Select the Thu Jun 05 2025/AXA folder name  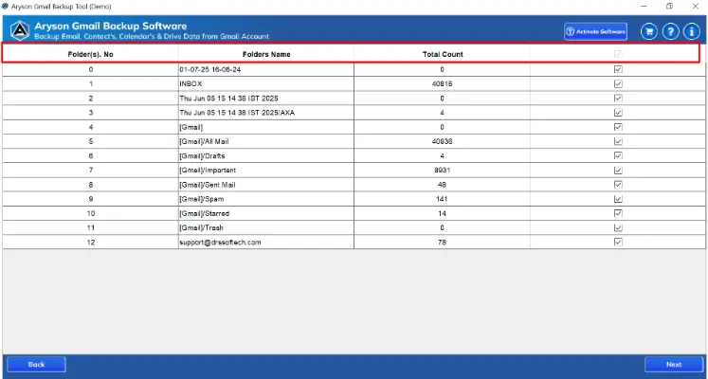[237, 113]
